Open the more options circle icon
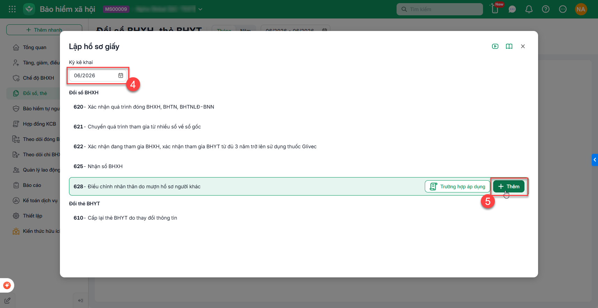Viewport: 598px width, 308px height. (563, 9)
